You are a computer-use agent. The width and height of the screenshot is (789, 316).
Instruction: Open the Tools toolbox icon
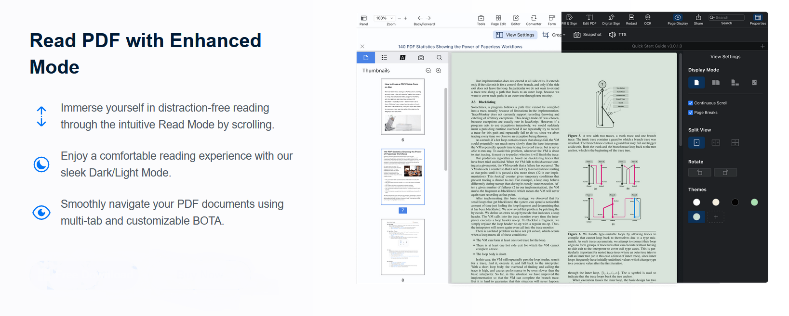(x=481, y=20)
